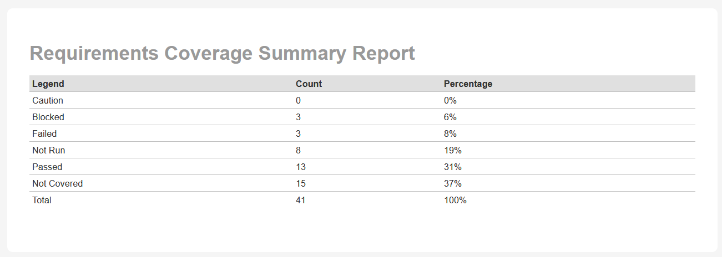
Task: Select the Failed legend label
Action: pyautogui.click(x=44, y=134)
